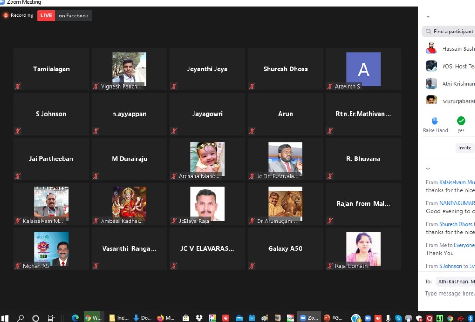This screenshot has height=322, width=475.
Task: Click the muted mic icon on Raja Gomathi's tile
Action: (330, 266)
